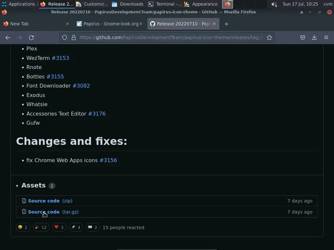Close the New Tab tab
This screenshot has height=250, width=334.
68,24
